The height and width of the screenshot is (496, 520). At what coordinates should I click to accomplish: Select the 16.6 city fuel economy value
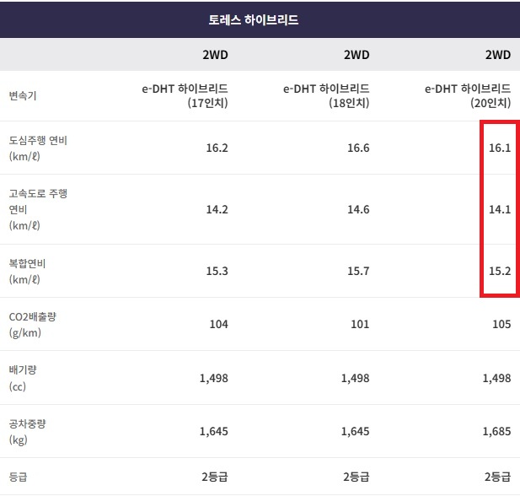pos(358,148)
